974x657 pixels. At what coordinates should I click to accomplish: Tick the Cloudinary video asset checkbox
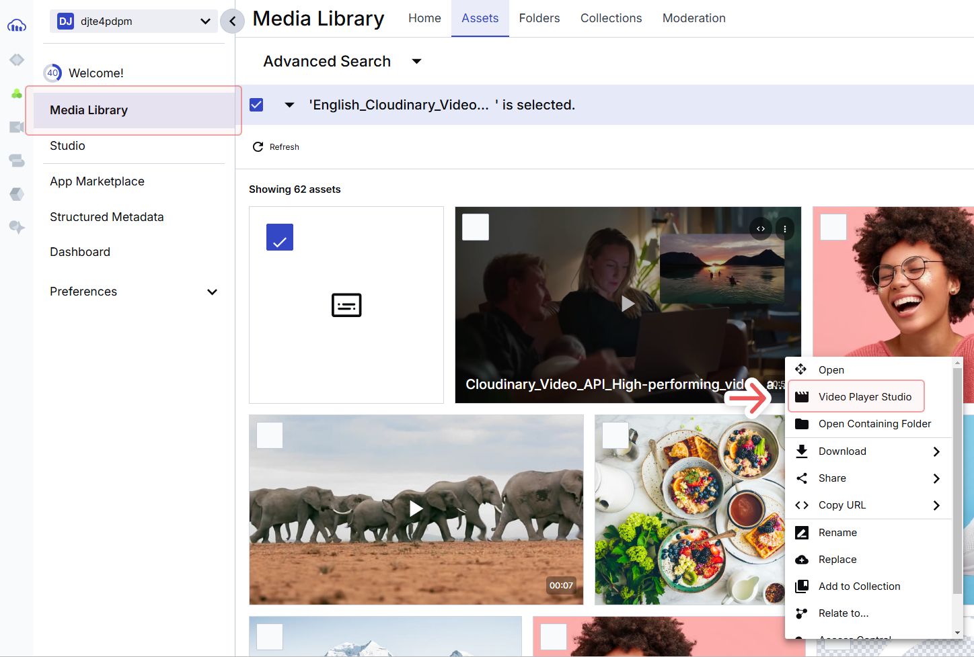coord(476,227)
